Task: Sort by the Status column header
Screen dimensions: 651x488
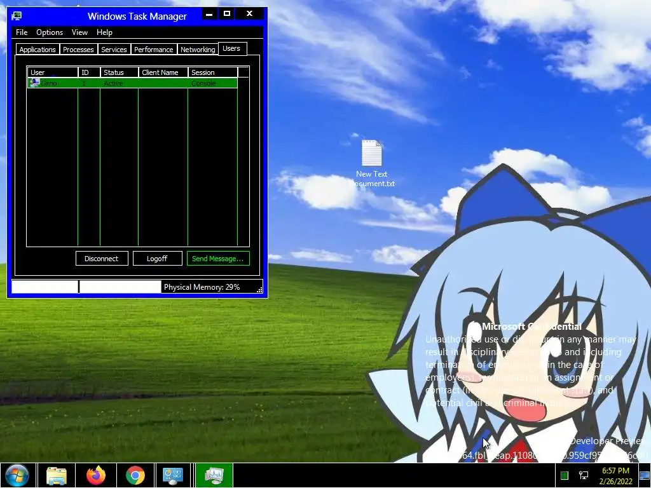Action: 119,72
